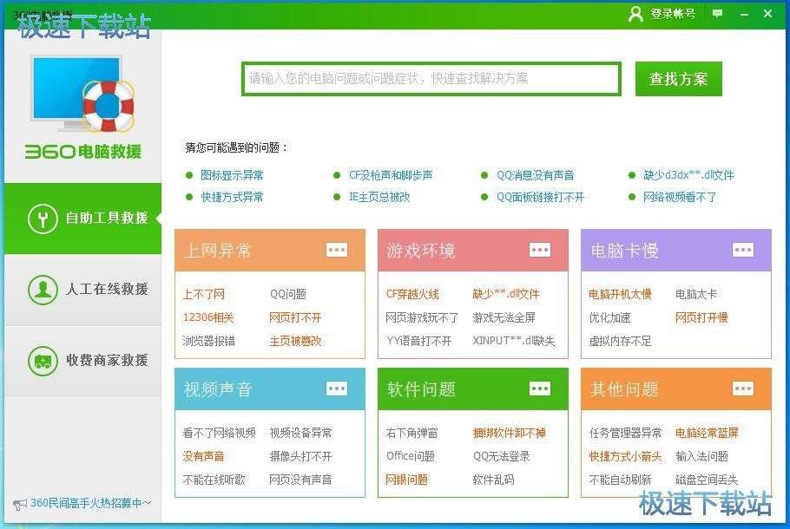This screenshot has height=529, width=790.
Task: Select 12306相关 item
Action: click(208, 317)
